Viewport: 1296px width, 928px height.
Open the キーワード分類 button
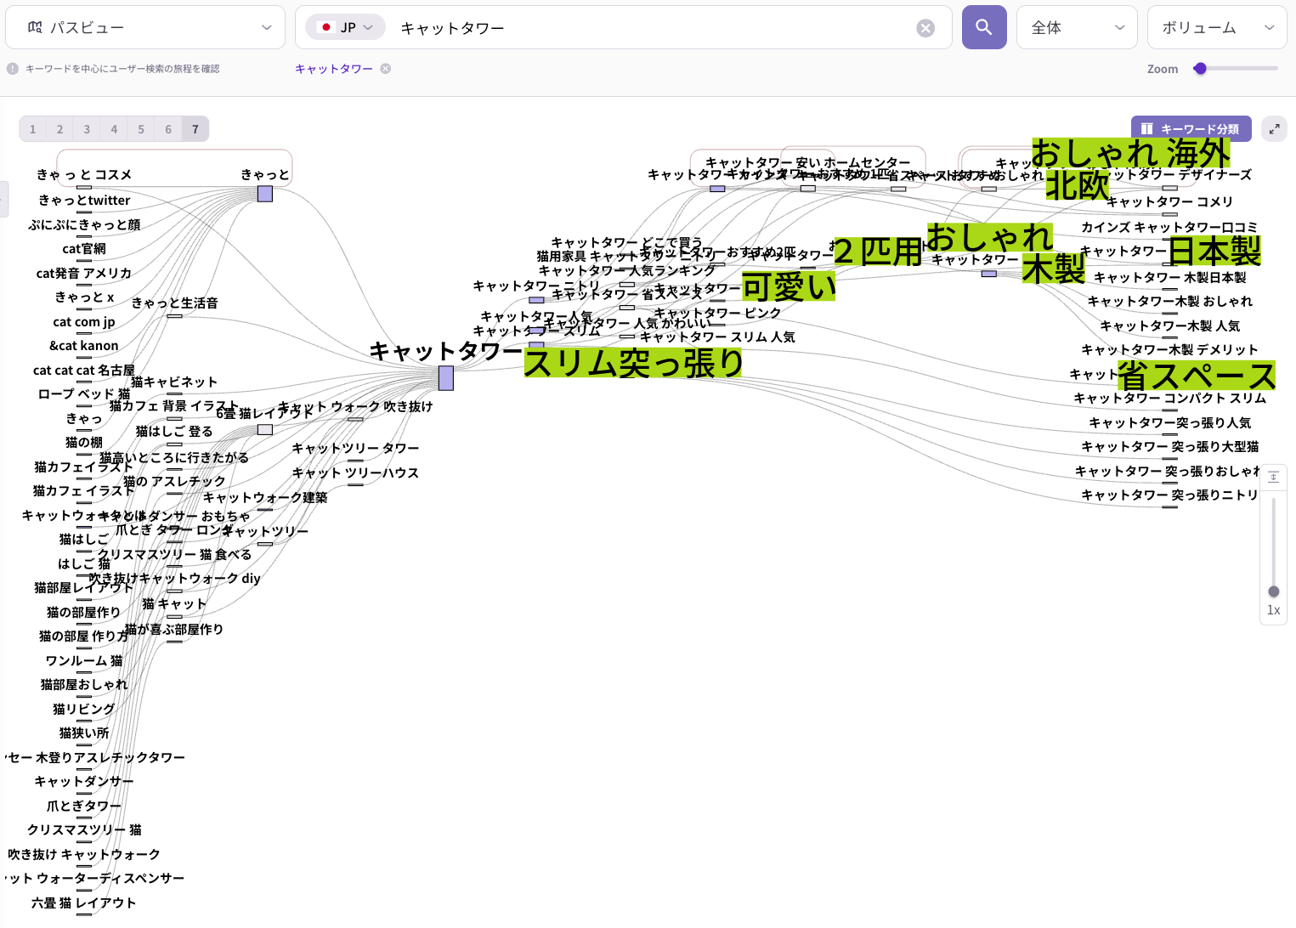(x=1191, y=129)
